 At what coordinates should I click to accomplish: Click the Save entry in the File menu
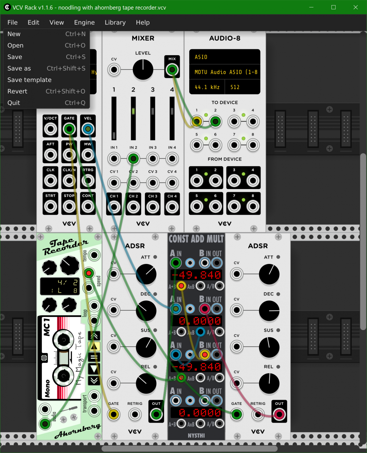point(46,57)
